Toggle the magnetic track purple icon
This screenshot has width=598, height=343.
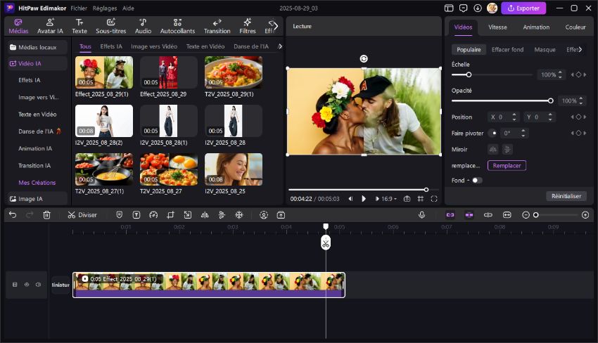tap(469, 215)
